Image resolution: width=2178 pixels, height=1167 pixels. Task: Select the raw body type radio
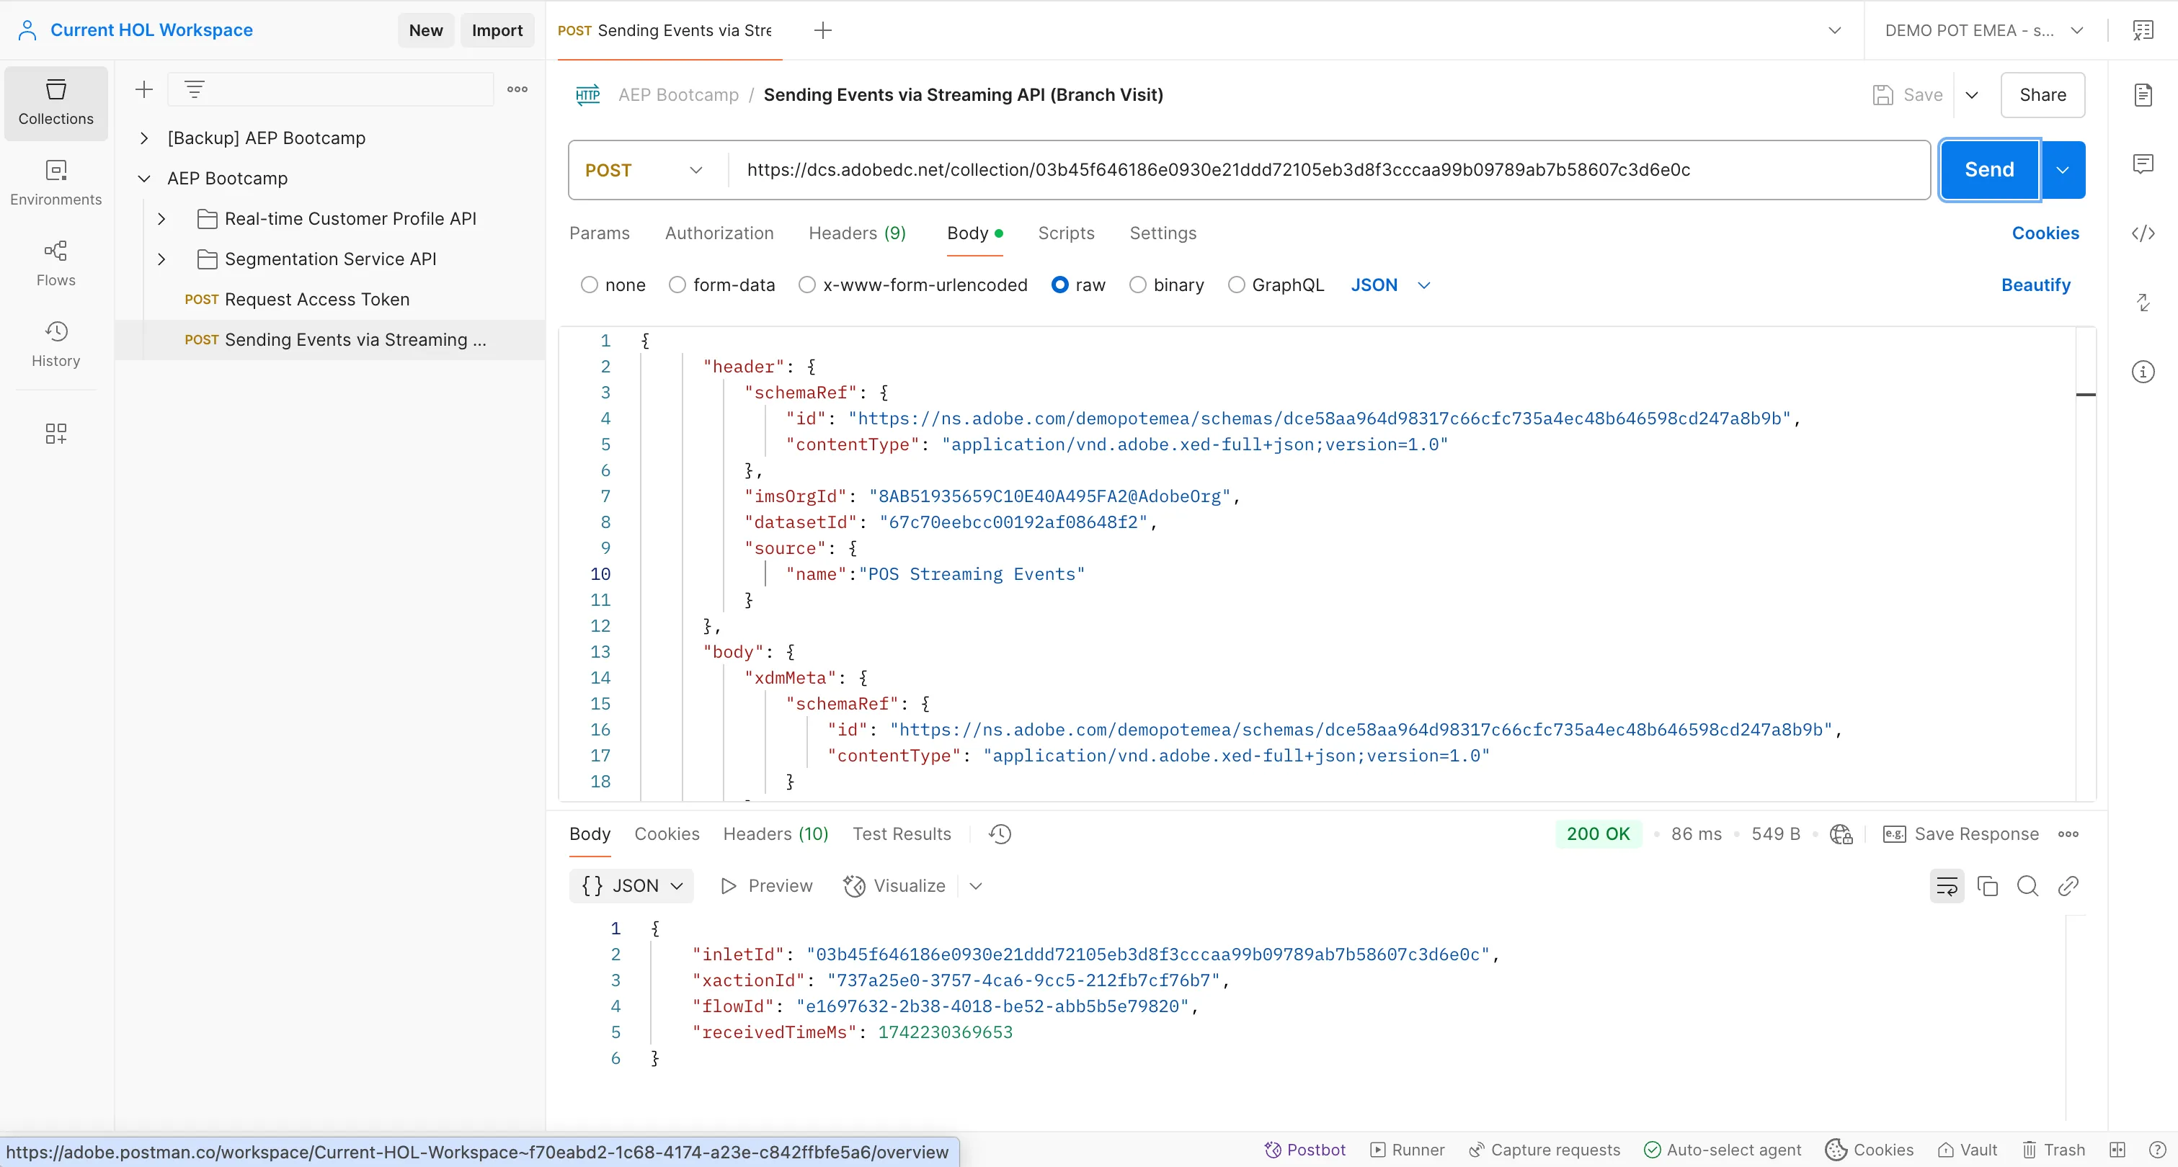click(1059, 285)
